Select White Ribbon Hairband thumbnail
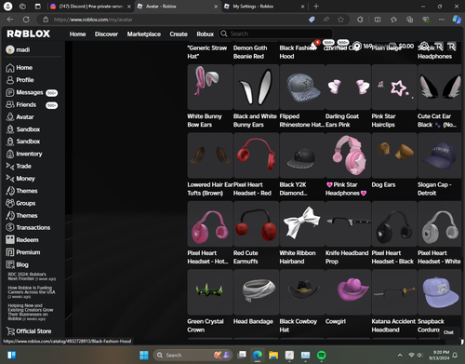Screen dimensions: 465x364 [x=302, y=223]
